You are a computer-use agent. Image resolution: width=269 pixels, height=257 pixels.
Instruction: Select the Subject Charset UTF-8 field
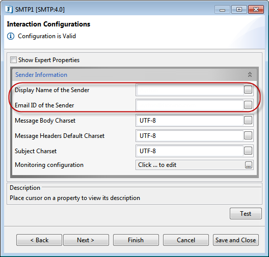coord(190,151)
